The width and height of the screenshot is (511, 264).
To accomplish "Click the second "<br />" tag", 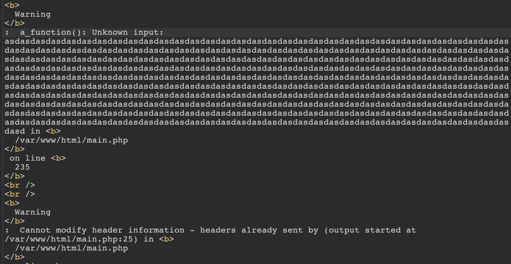I will [x=20, y=194].
